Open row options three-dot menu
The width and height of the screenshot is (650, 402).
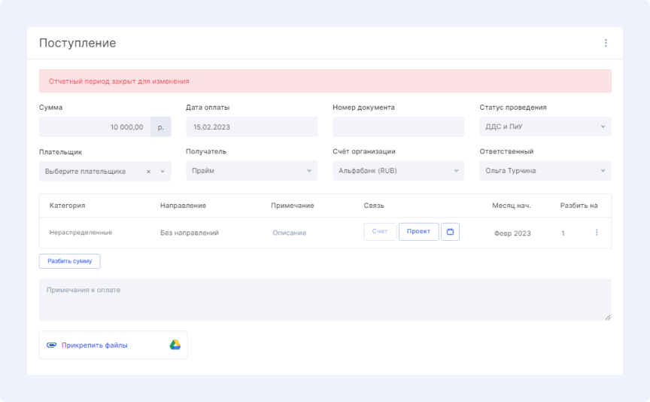point(597,233)
